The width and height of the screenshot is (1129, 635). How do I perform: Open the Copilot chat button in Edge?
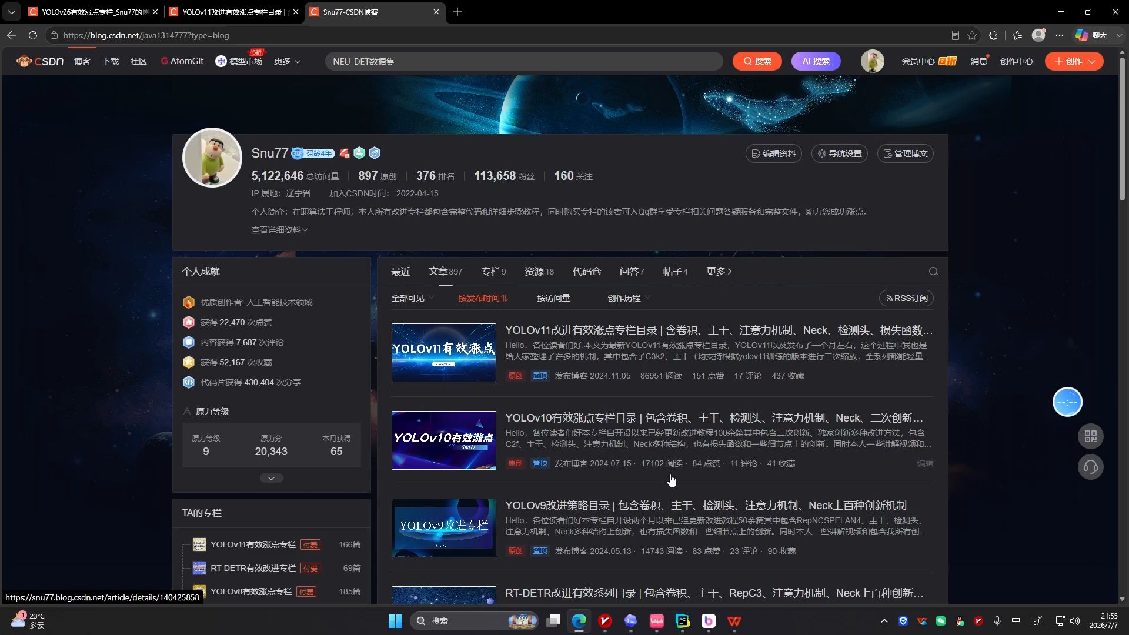[1091, 35]
